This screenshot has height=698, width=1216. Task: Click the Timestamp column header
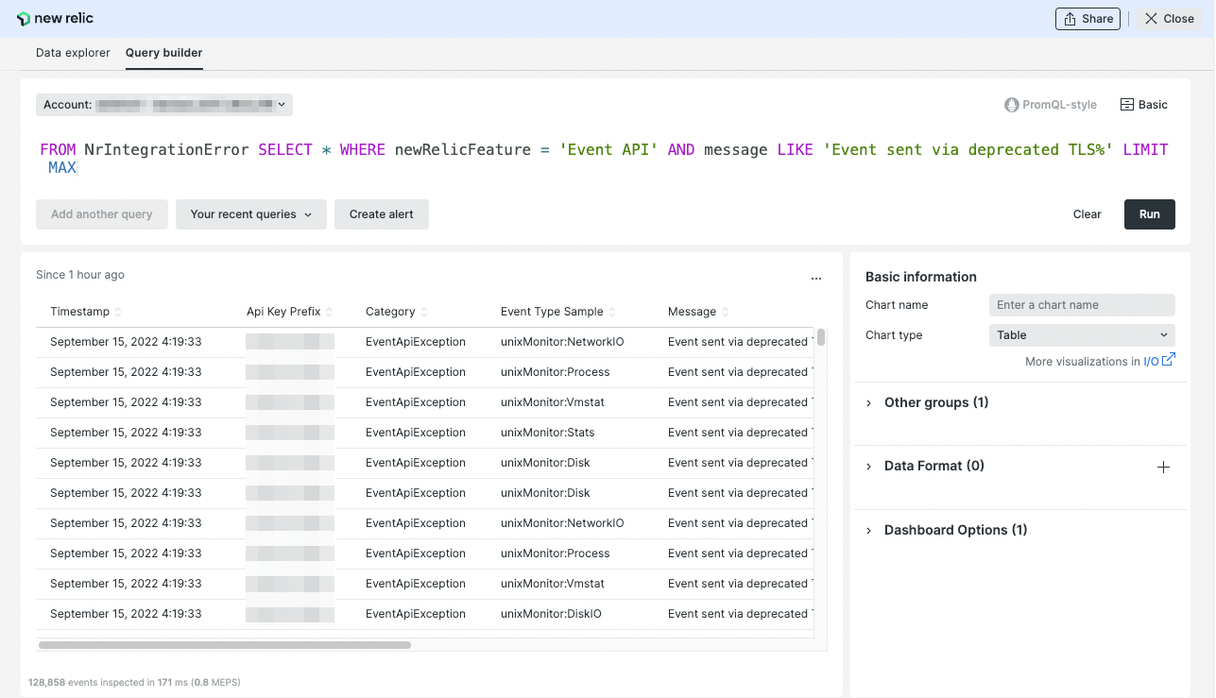[80, 312]
